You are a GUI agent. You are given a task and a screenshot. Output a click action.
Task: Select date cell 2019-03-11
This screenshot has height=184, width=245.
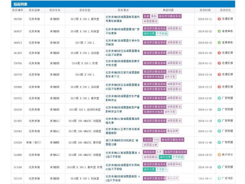pyautogui.click(x=205, y=19)
